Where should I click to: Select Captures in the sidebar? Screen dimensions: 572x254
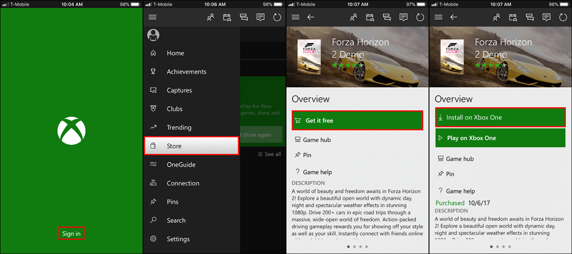[x=191, y=90]
